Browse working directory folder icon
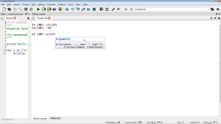 pyautogui.click(x=212, y=9)
